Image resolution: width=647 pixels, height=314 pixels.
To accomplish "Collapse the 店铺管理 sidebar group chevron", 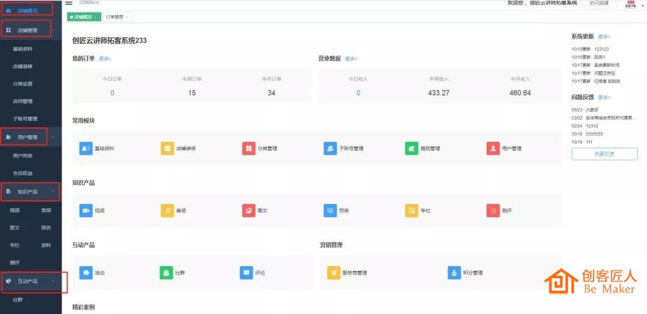I will pos(53,30).
